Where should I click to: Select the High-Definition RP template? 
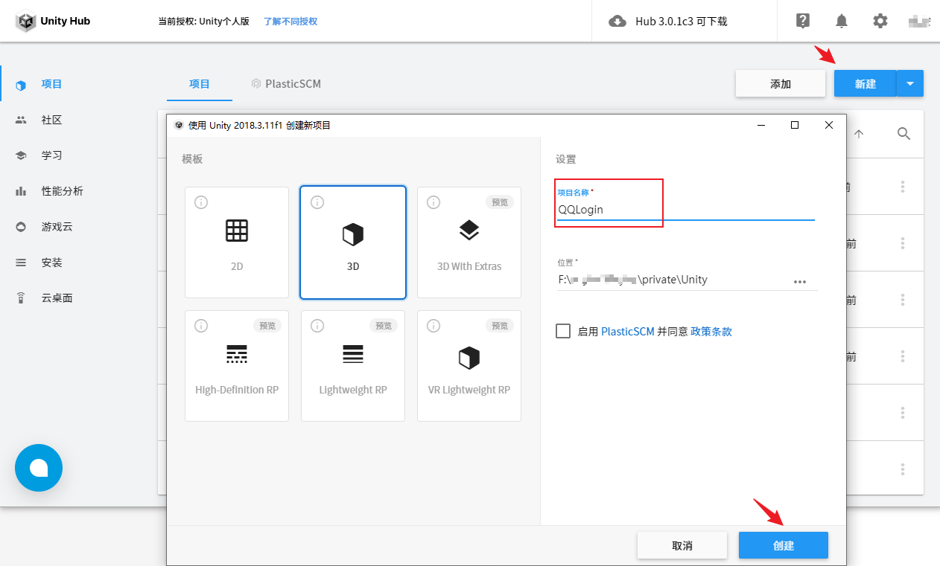tap(236, 365)
